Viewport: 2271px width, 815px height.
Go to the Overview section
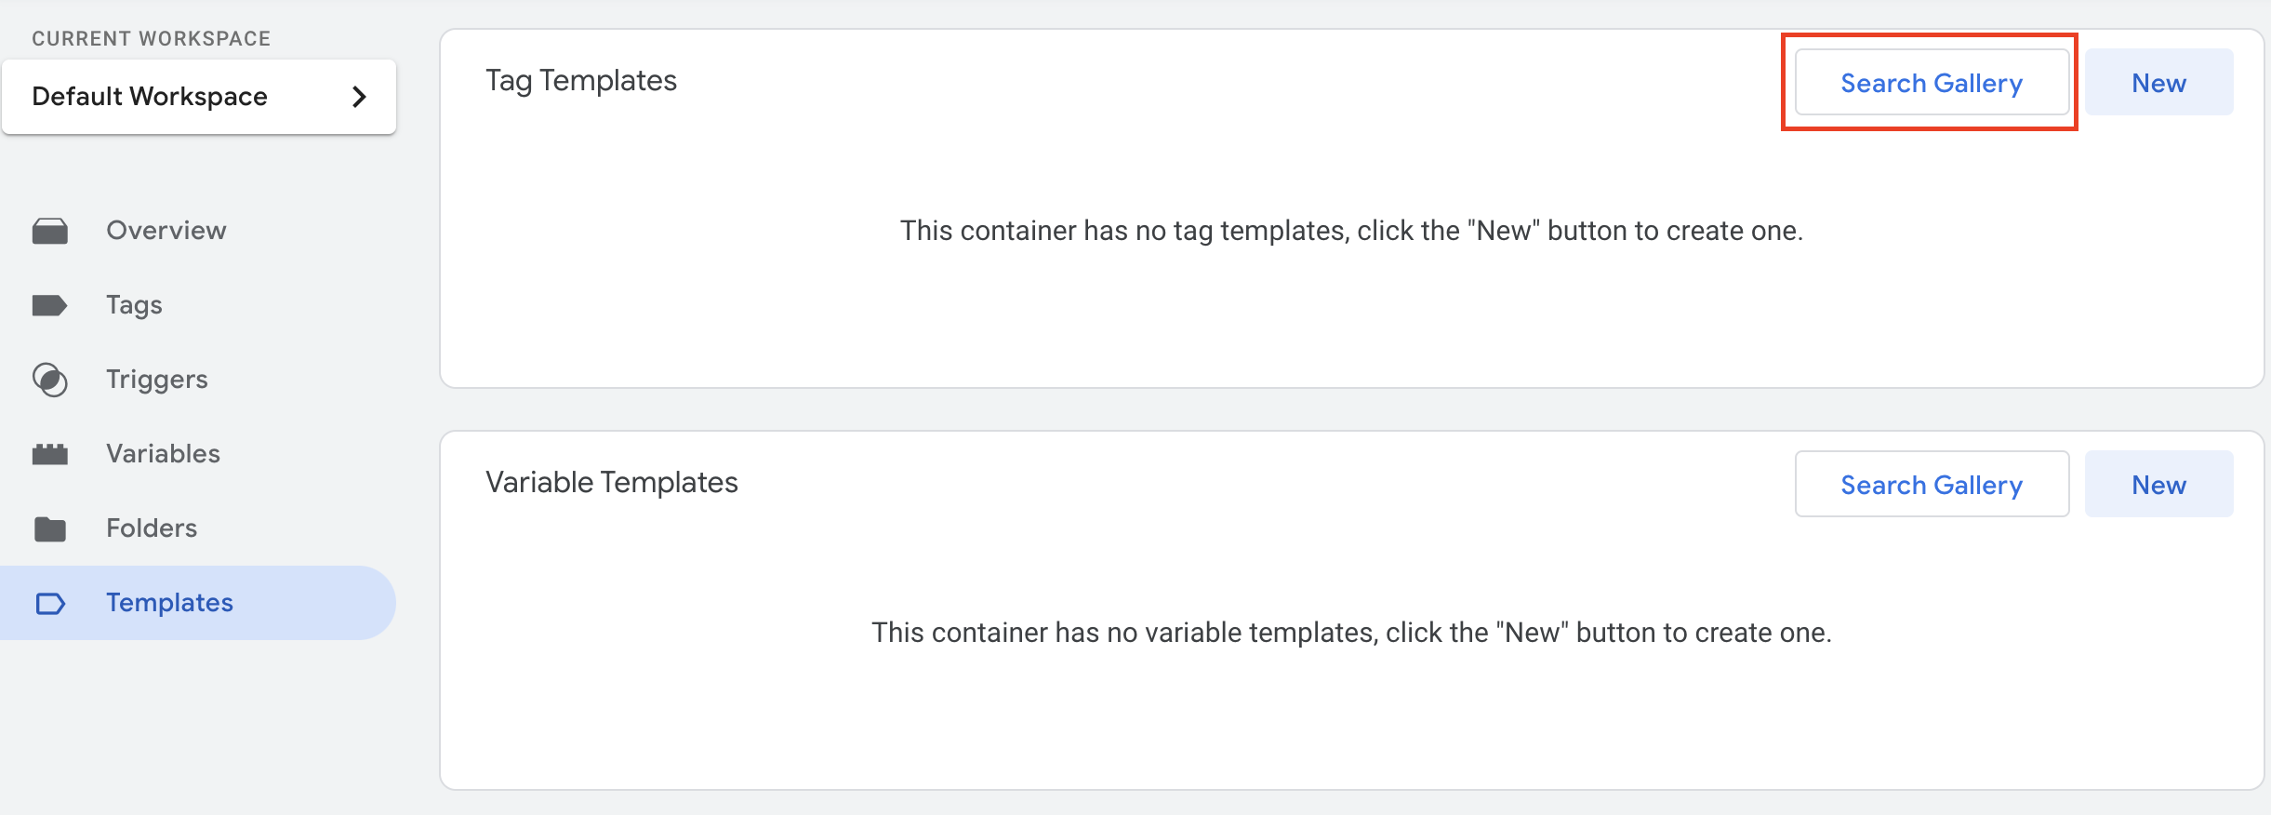pos(166,231)
